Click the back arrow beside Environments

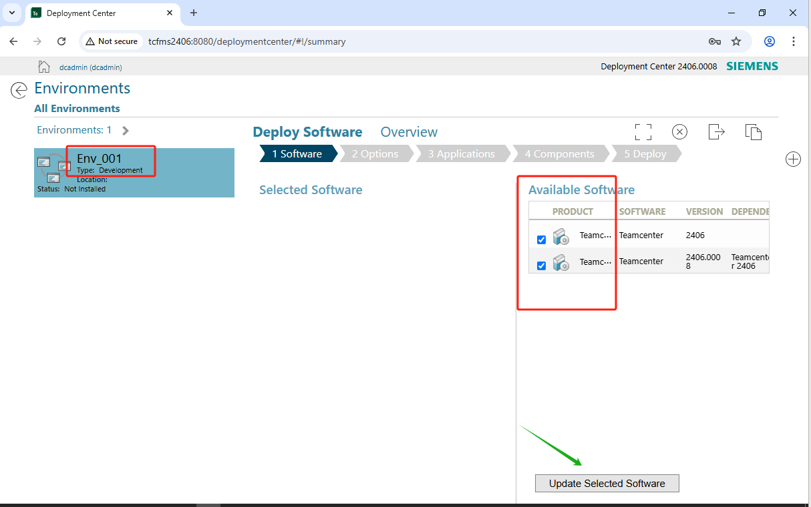[x=19, y=90]
